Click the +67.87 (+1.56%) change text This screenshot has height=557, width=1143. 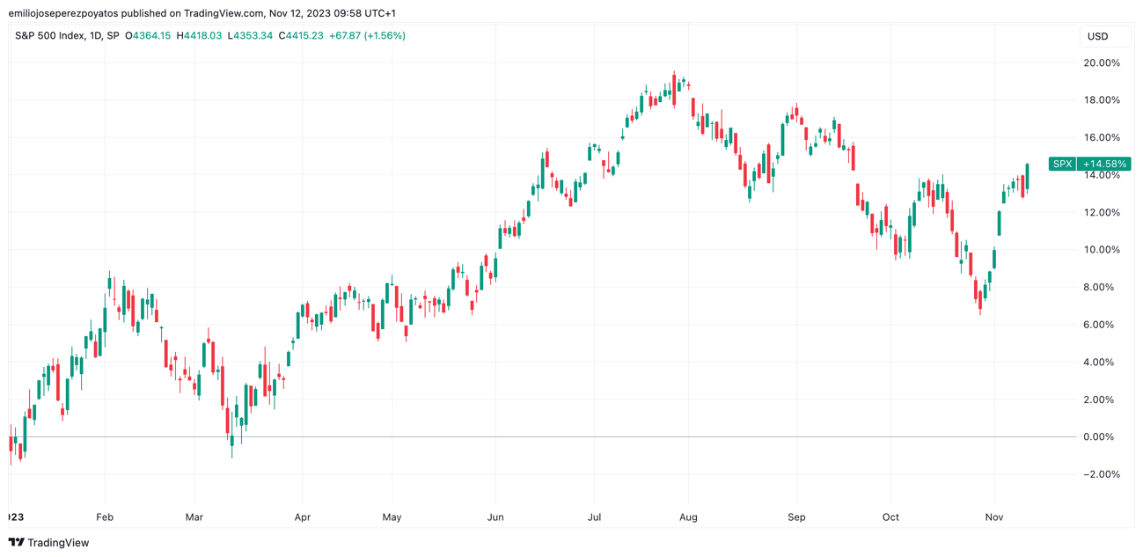367,36
